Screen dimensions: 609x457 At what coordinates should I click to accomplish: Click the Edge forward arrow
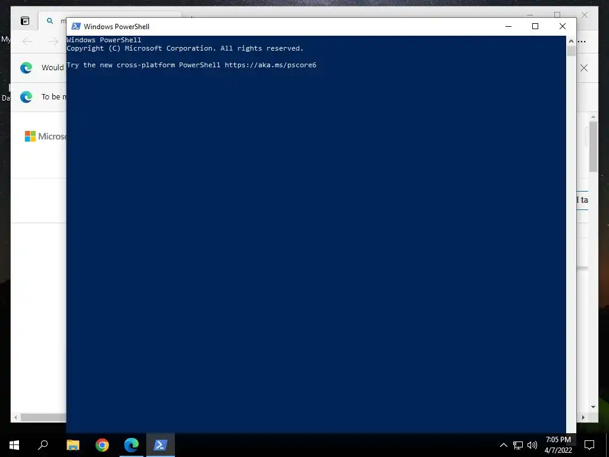pyautogui.click(x=54, y=41)
